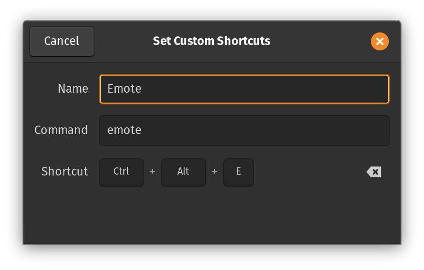Click the Name label

tap(72, 89)
